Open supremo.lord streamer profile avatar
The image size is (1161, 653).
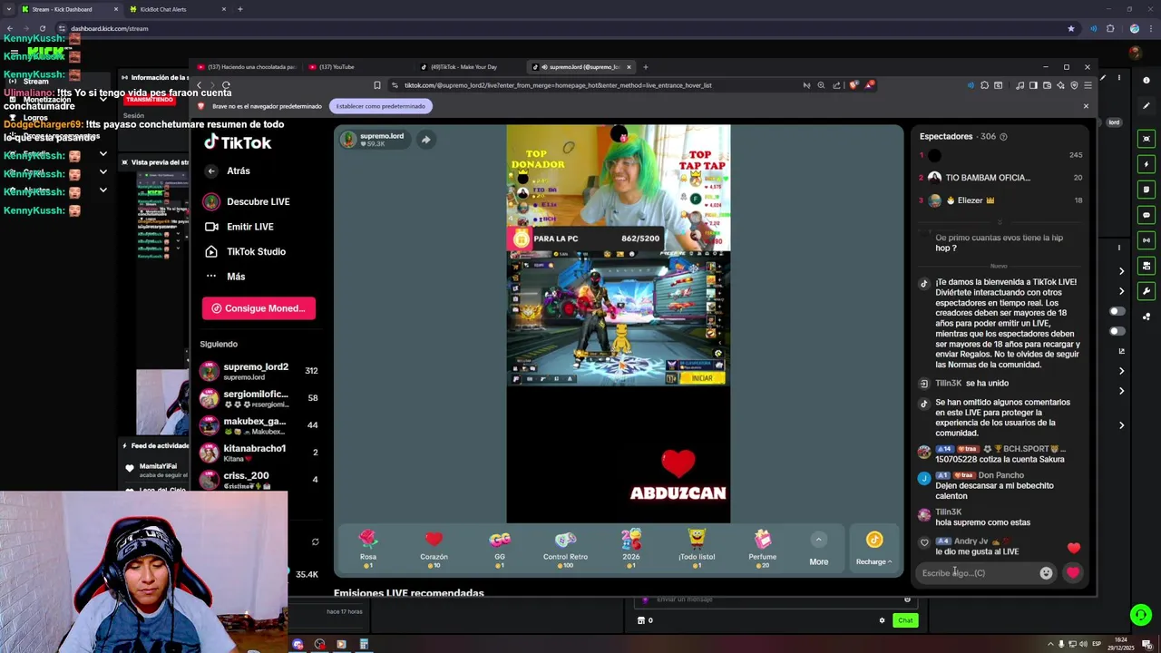pos(348,140)
